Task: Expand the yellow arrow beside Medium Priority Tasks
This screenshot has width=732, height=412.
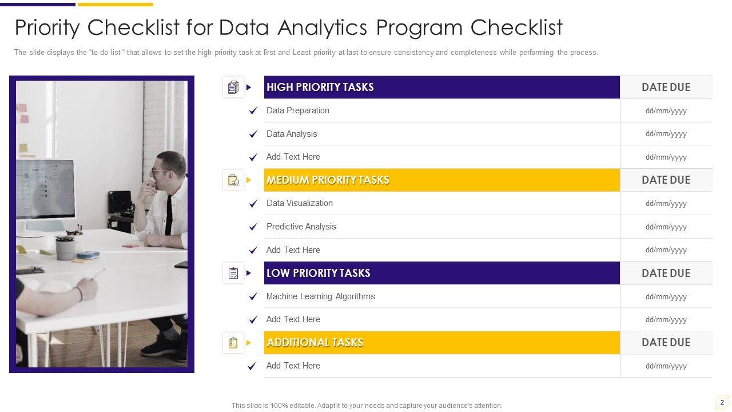Action: (x=249, y=180)
